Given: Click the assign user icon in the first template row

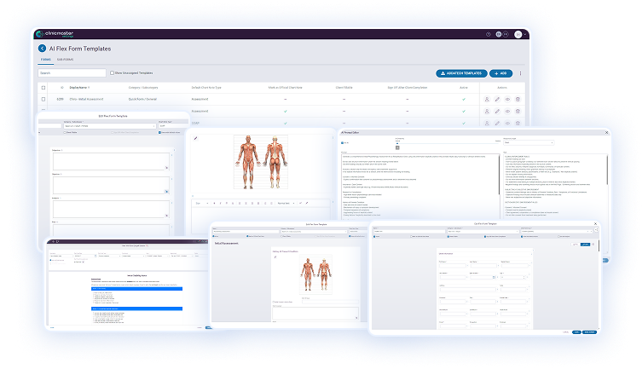Looking at the screenshot, I should [487, 100].
